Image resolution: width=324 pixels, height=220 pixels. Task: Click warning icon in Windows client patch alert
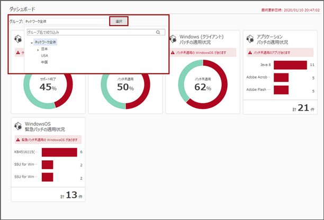point(173,53)
